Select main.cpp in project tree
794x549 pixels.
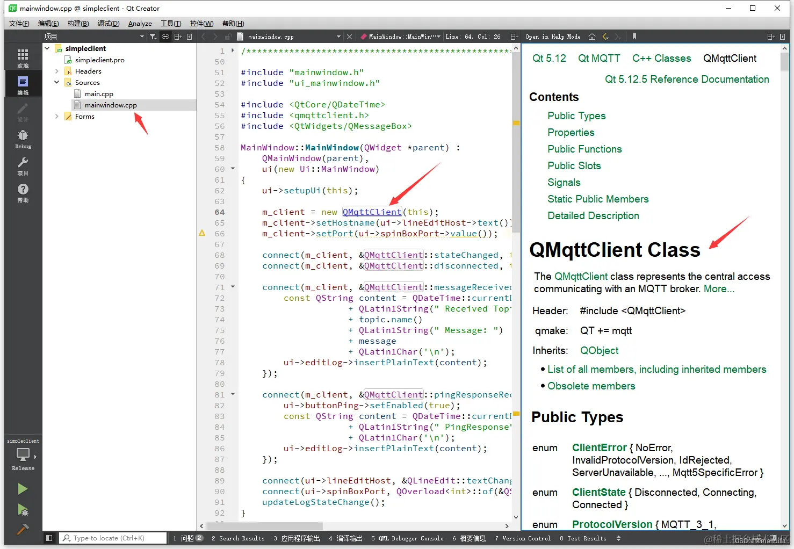(99, 93)
